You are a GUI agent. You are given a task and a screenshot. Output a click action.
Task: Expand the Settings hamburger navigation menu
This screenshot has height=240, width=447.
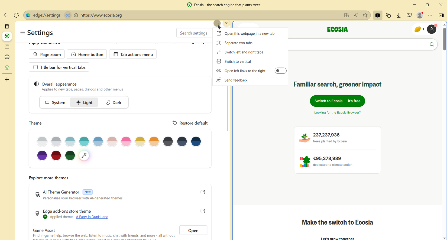tap(23, 33)
